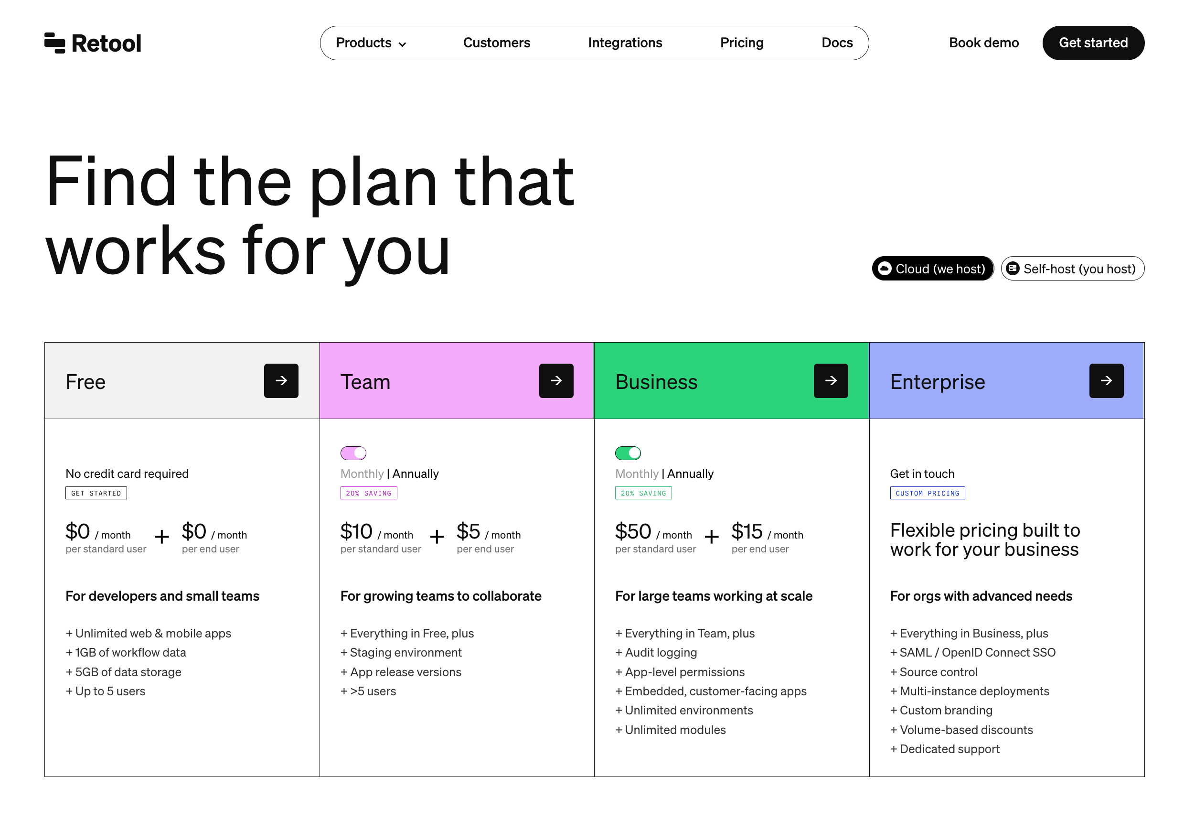
Task: Expand the Products navigation chevron
Action: (403, 44)
